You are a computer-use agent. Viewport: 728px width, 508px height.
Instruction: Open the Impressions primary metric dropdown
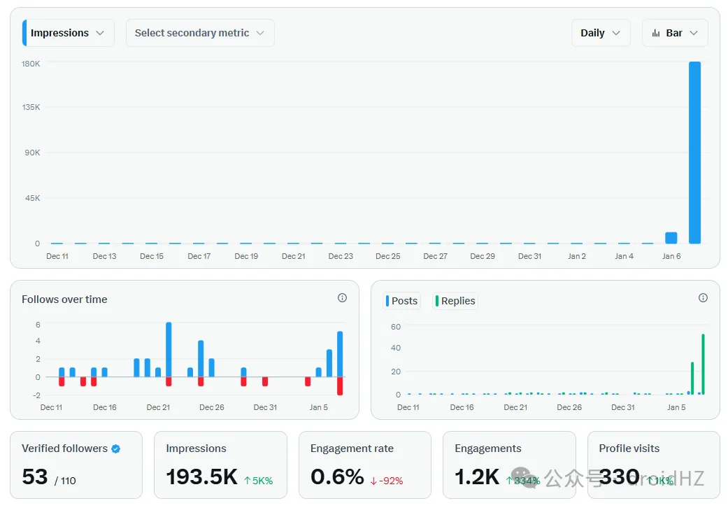69,33
